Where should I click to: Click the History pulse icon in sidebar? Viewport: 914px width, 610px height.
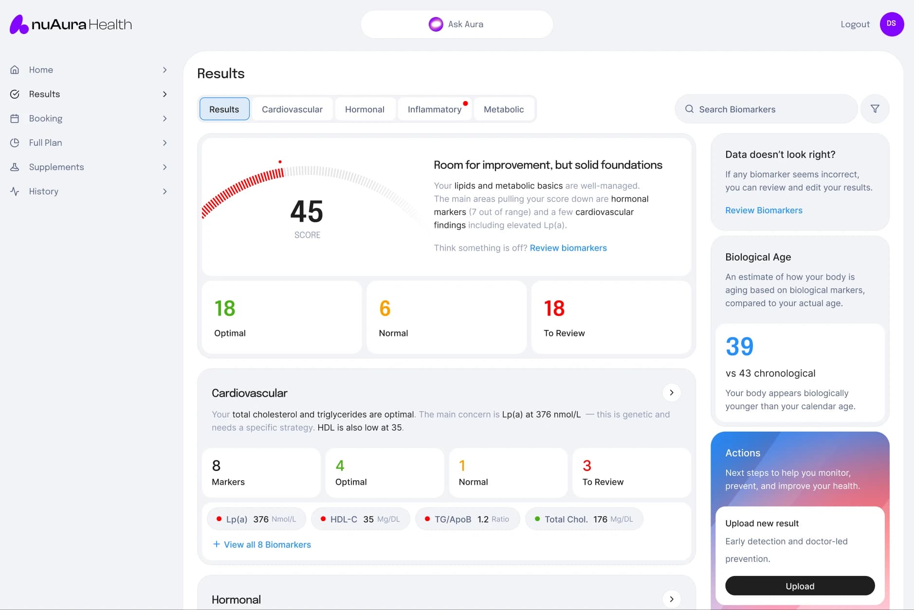[15, 191]
